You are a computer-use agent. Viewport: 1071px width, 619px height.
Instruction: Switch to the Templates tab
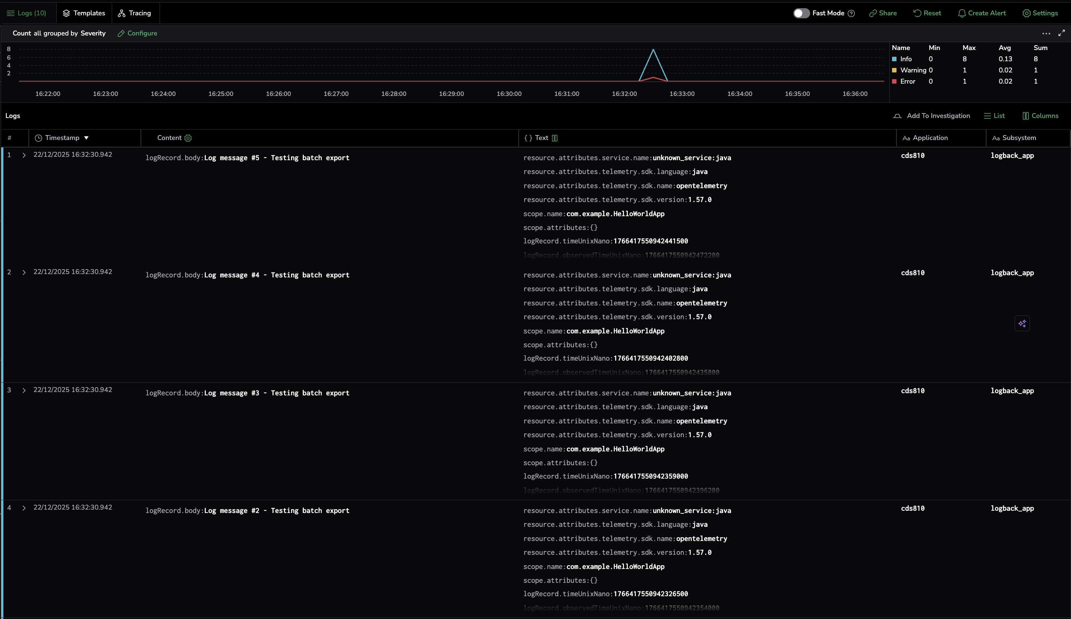(x=84, y=13)
